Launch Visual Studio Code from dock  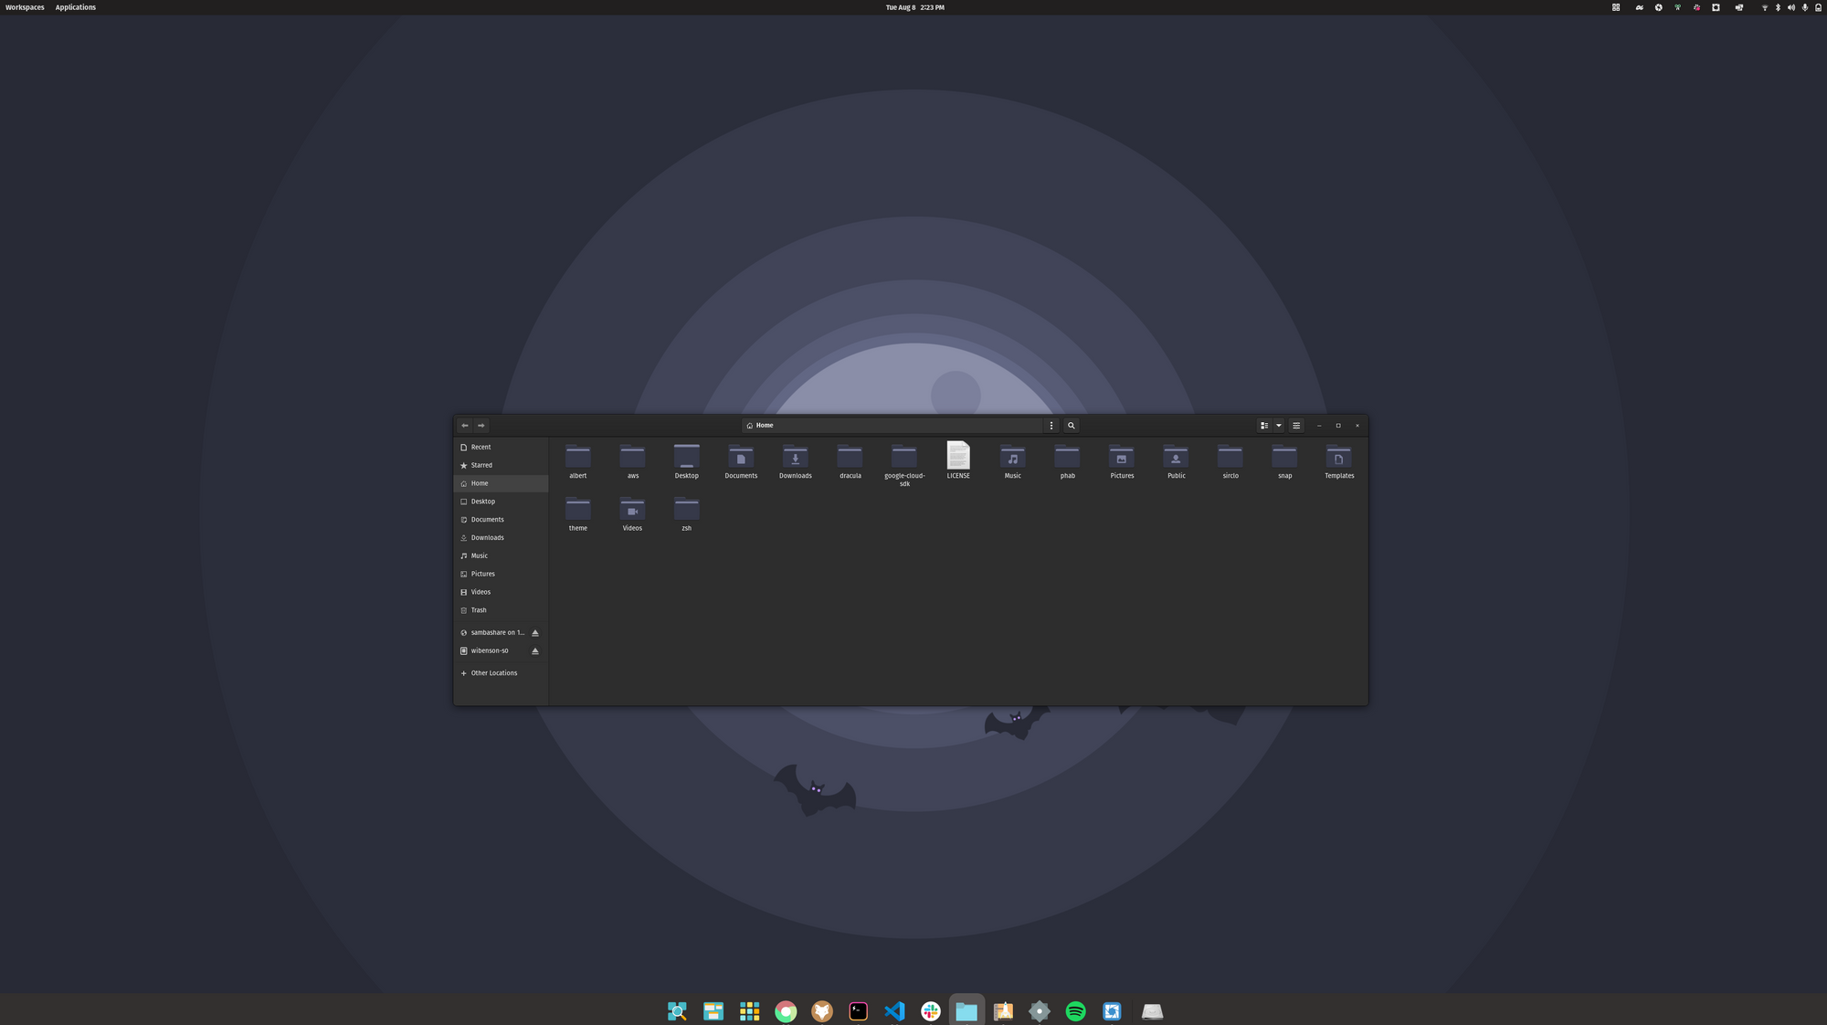[894, 1011]
